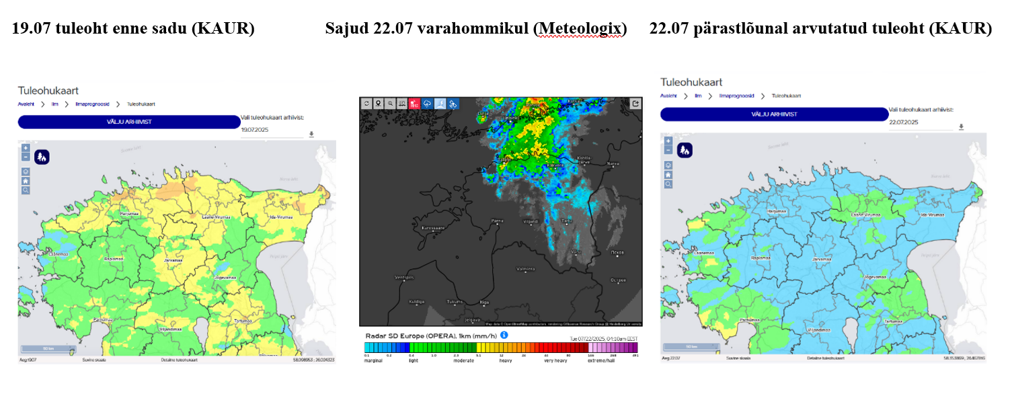Open the share icon on the radar map
The height and width of the screenshot is (398, 1012).
tap(635, 104)
